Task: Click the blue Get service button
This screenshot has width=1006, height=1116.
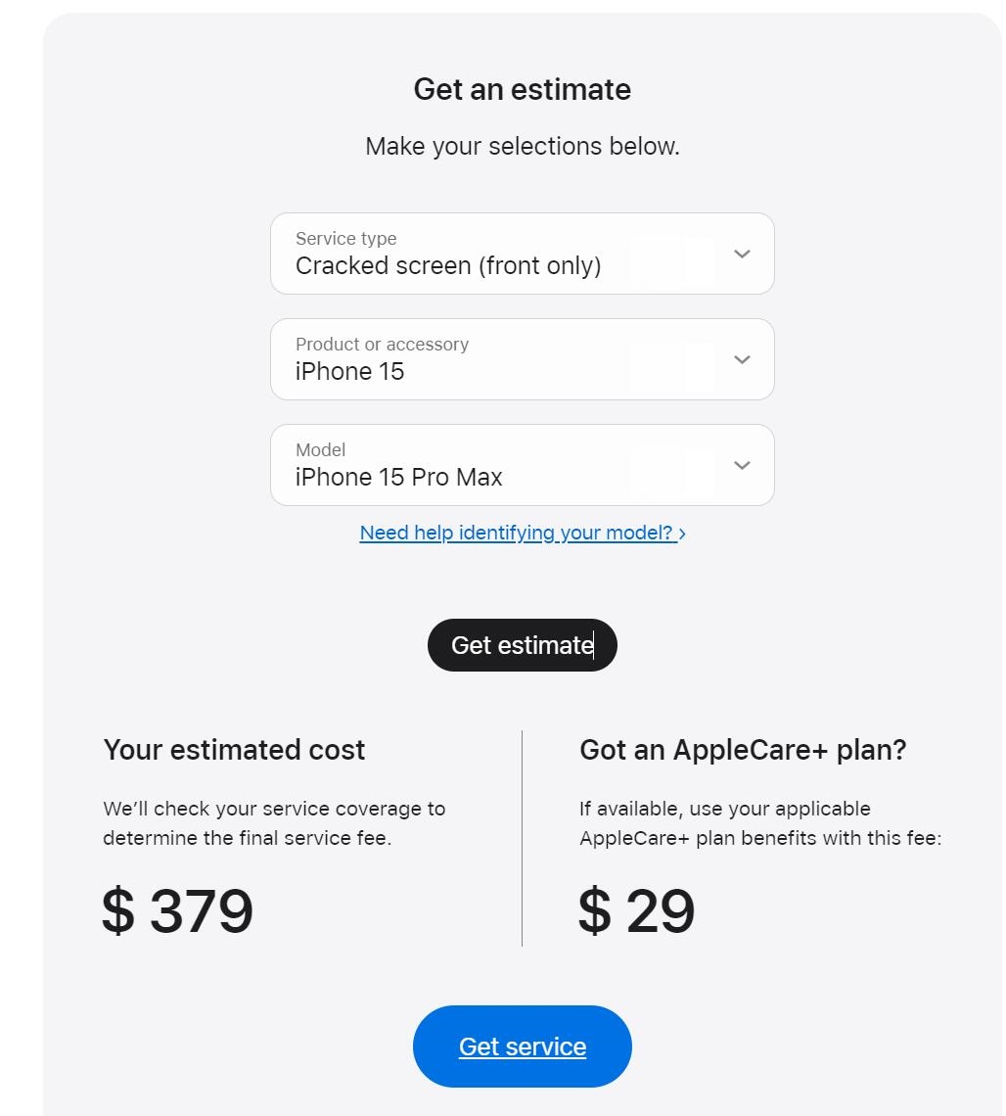Action: 523,1046
